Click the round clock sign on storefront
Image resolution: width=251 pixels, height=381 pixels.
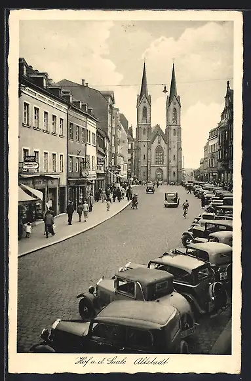pyautogui.click(x=85, y=172)
